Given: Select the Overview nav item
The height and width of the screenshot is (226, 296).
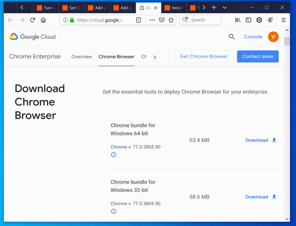Looking at the screenshot, I should coord(82,57).
